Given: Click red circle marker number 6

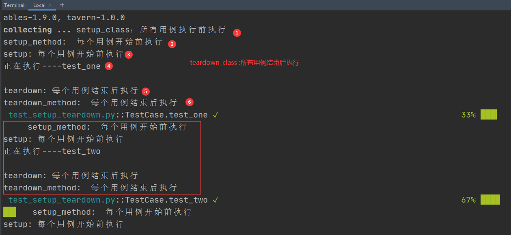Looking at the screenshot, I should pos(189,102).
